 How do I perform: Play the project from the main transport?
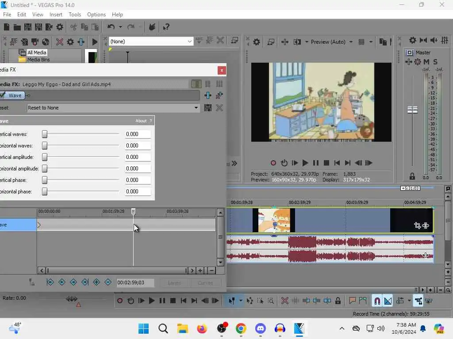pyautogui.click(x=151, y=301)
